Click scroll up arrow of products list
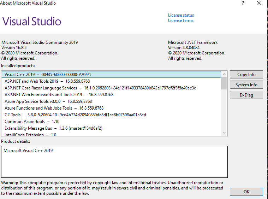 (x=224, y=74)
